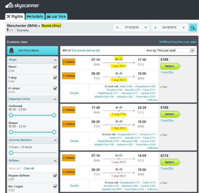
Task: Click the outbound date field 17/10/2015
Action: (131, 27)
